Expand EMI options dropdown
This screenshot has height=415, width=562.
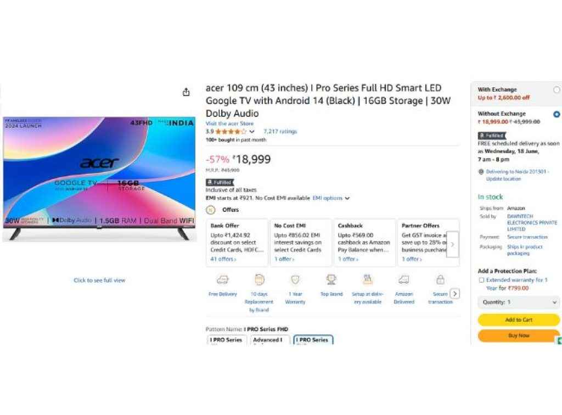point(331,198)
